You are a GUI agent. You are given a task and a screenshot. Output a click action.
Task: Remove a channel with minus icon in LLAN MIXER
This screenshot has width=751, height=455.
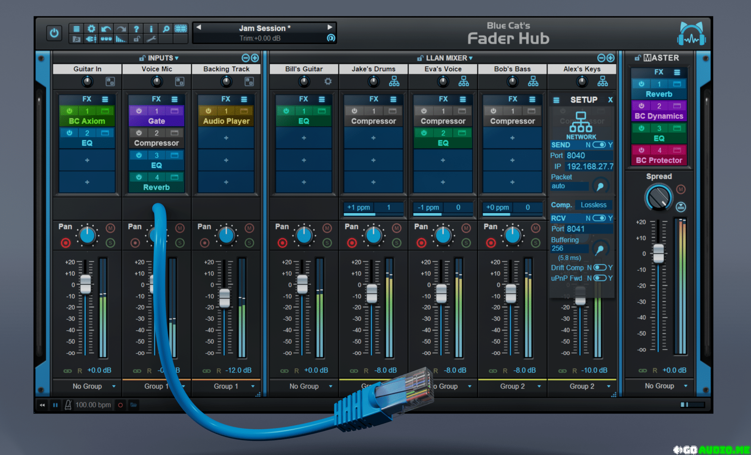coord(601,58)
